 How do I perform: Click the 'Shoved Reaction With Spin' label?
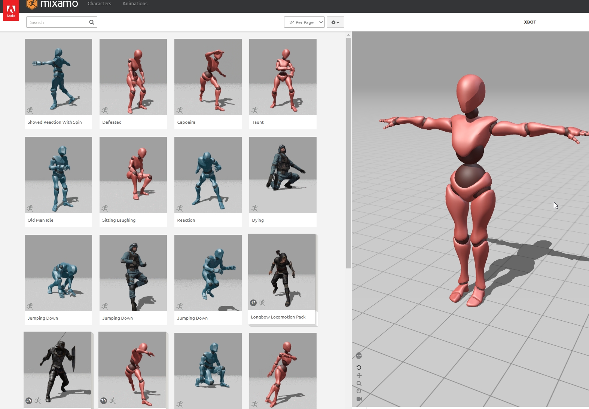pos(55,122)
